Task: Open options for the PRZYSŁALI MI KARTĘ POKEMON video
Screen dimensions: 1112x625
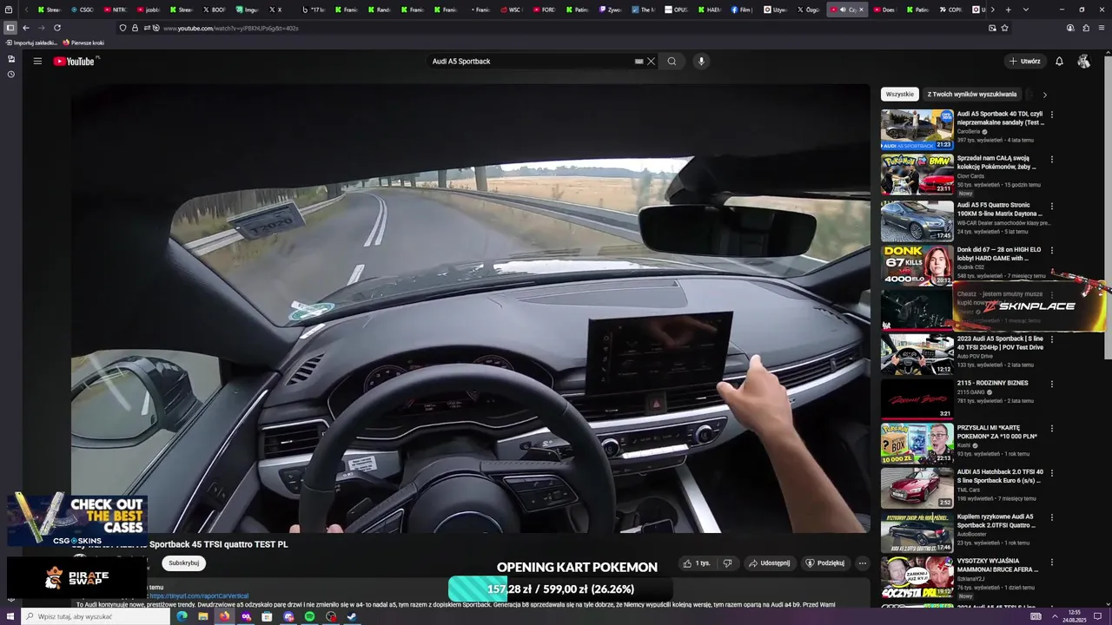Action: [1052, 429]
